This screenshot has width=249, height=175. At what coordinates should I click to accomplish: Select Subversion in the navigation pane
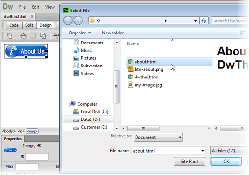(x=88, y=66)
